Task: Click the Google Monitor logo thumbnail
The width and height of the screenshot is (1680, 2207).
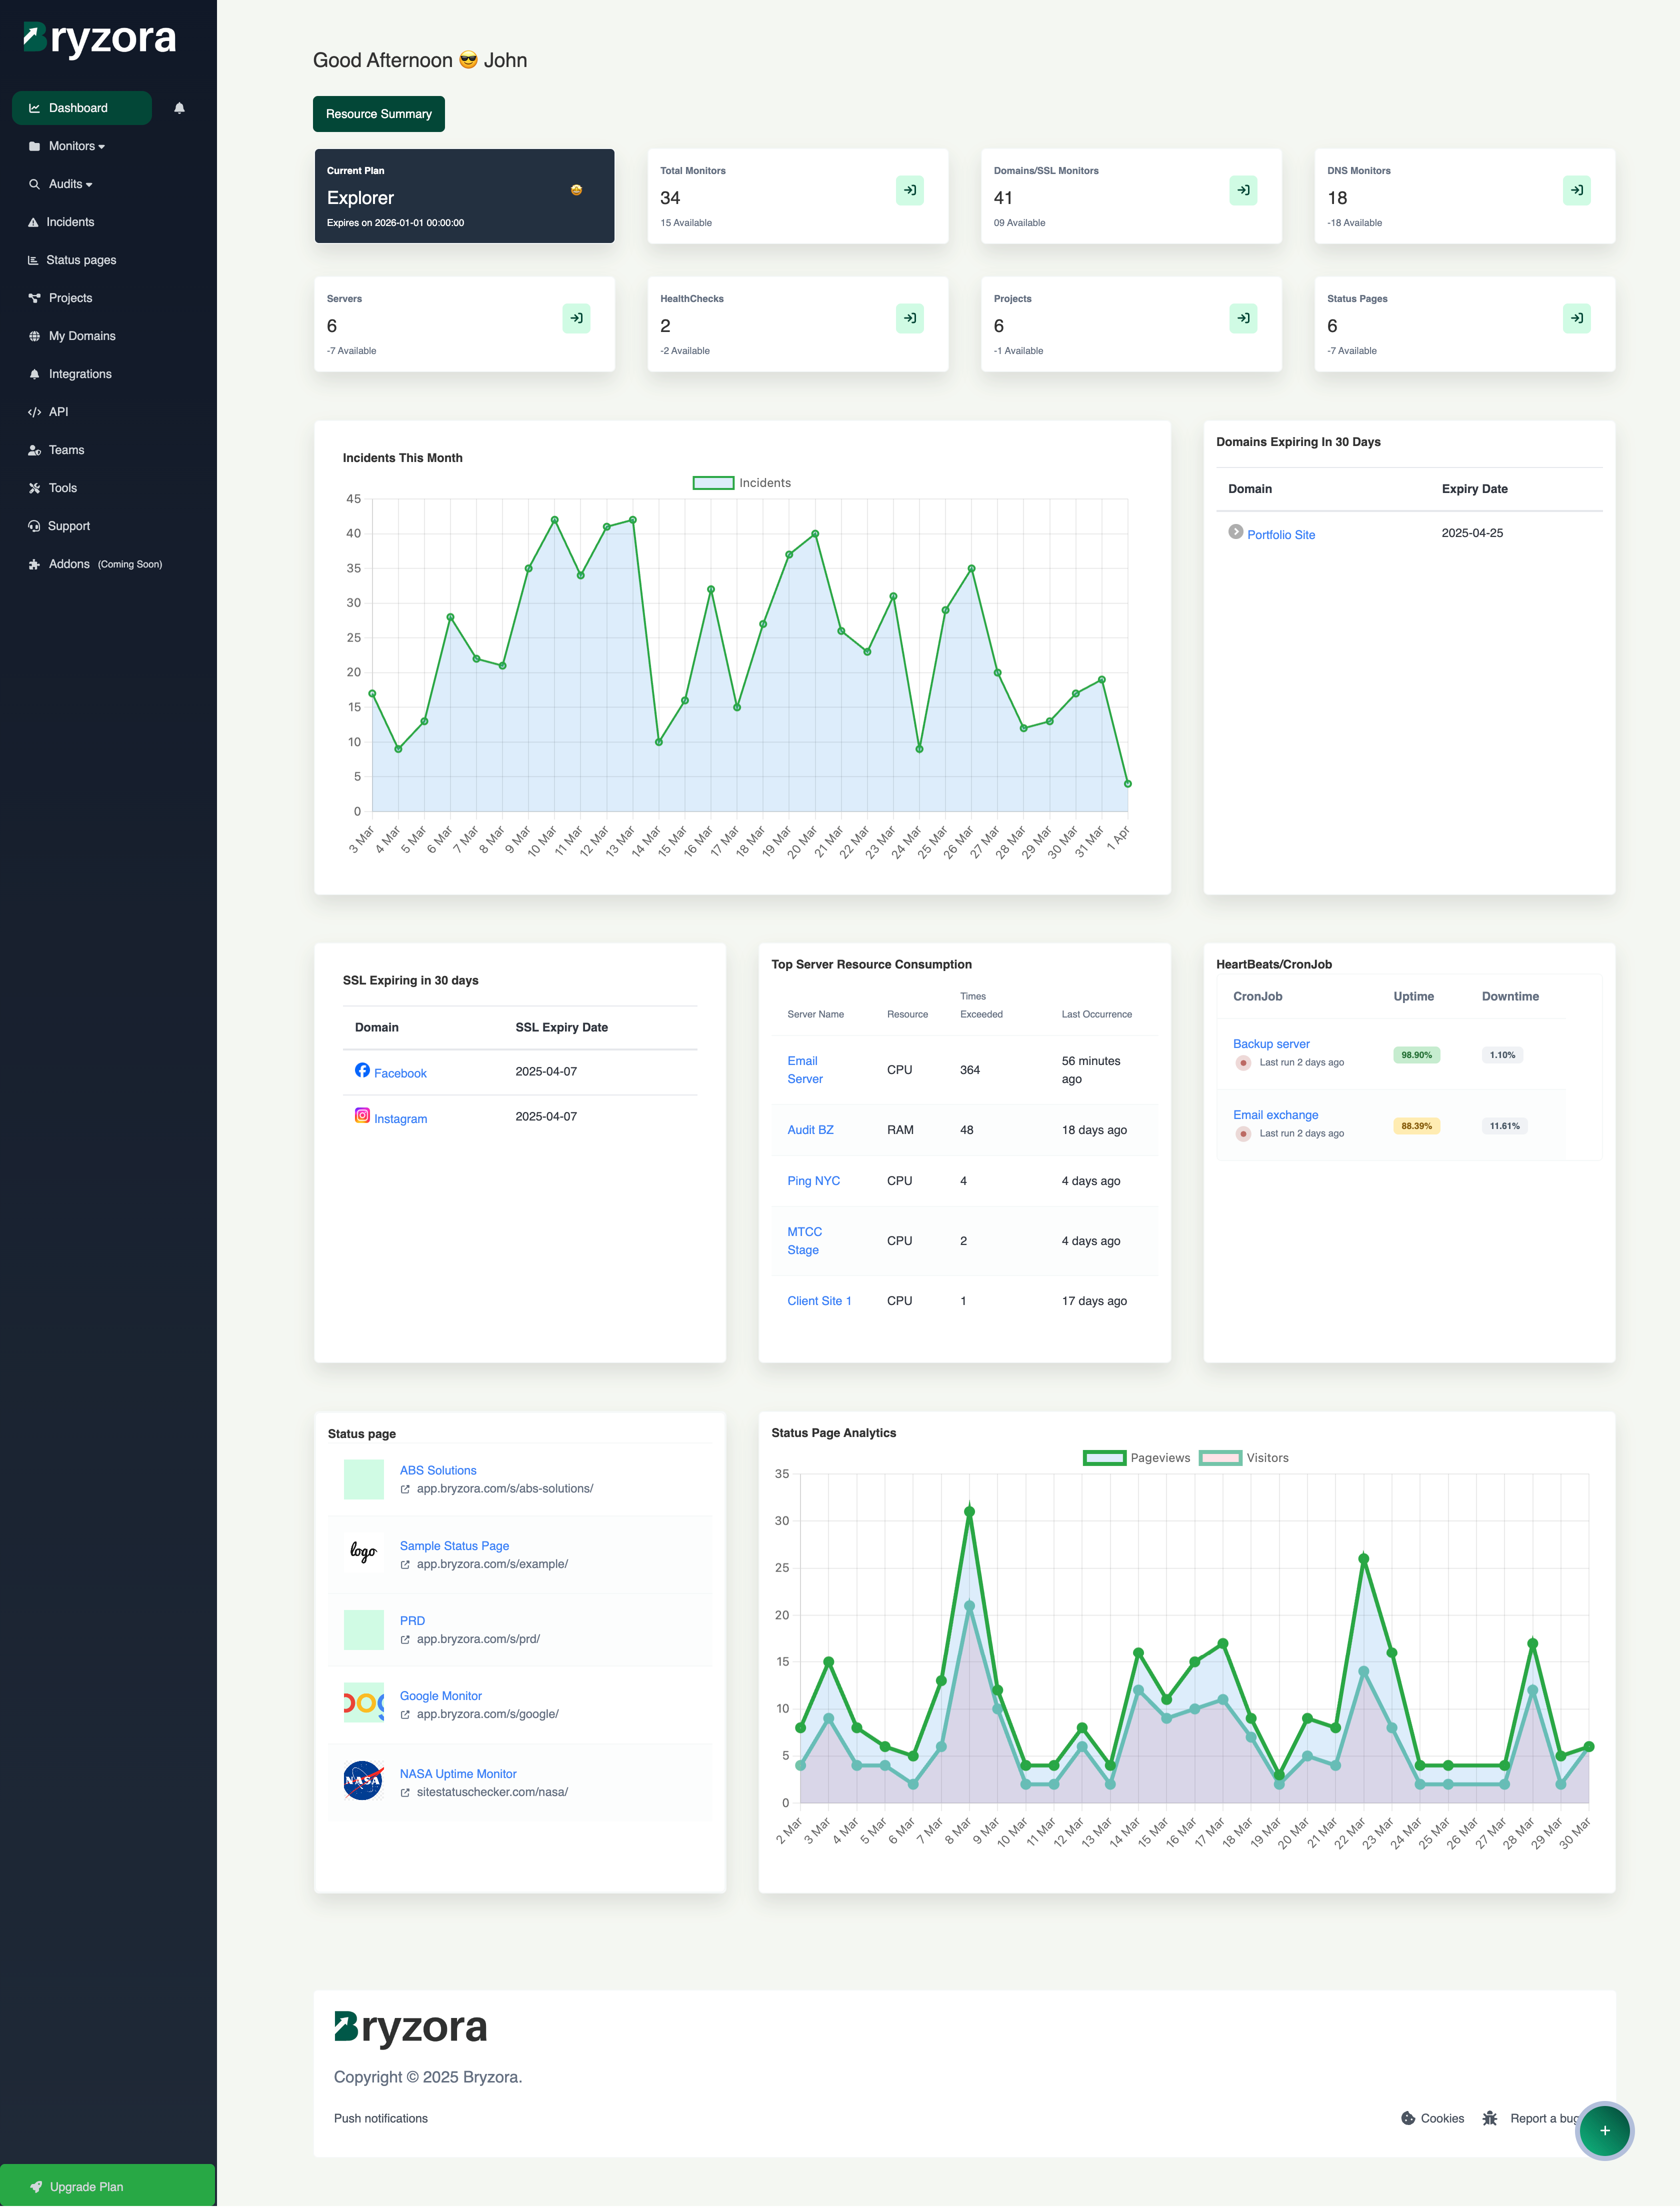Action: click(x=363, y=1703)
